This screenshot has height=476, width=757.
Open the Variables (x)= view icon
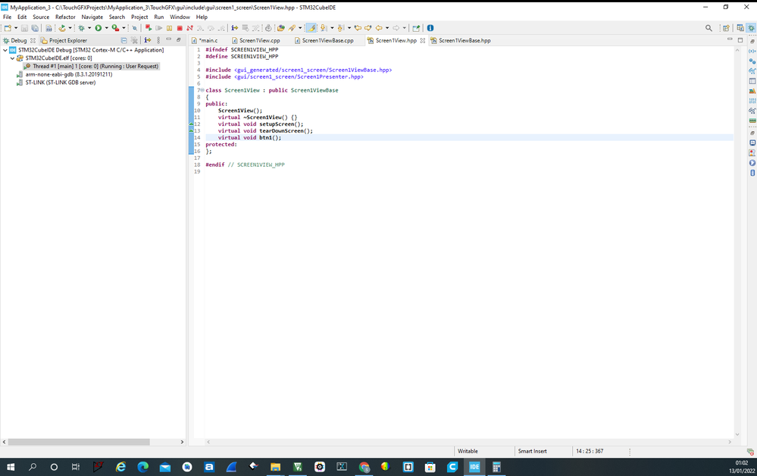pos(752,51)
